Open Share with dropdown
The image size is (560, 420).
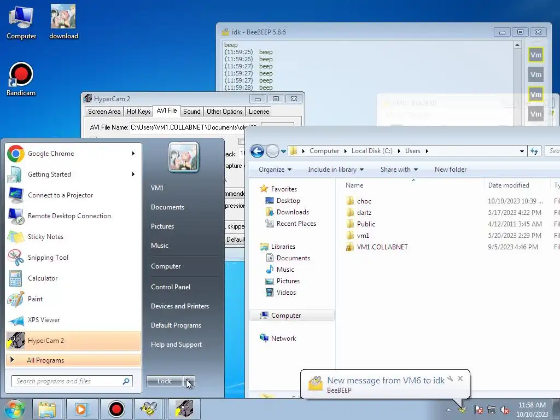click(x=399, y=170)
